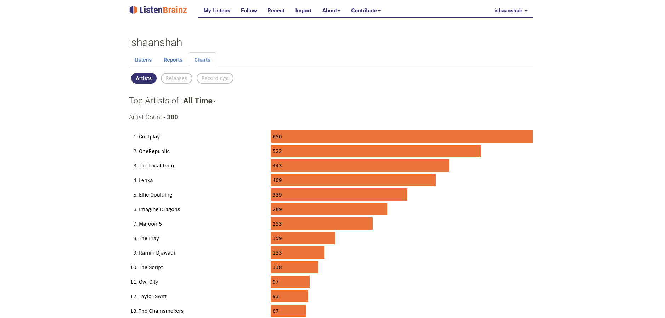This screenshot has width=665, height=318.
Task: Click the Artist Count 300 text
Action: (153, 117)
